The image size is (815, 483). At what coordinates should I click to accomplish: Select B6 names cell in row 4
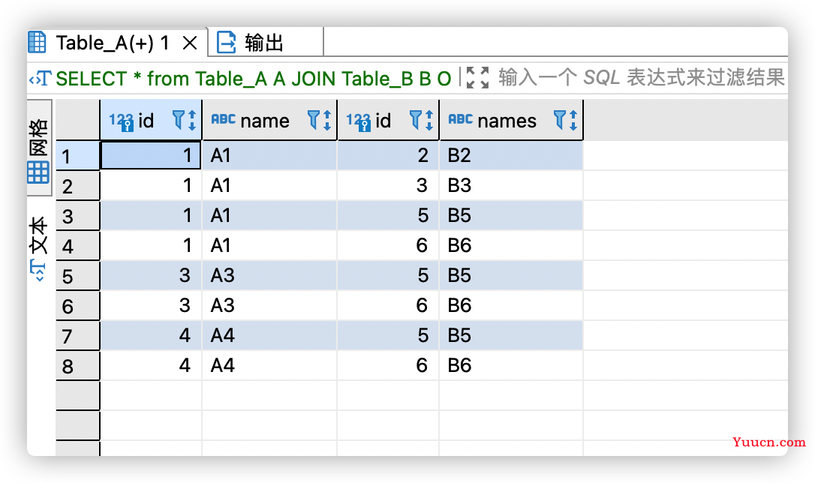pyautogui.click(x=511, y=245)
